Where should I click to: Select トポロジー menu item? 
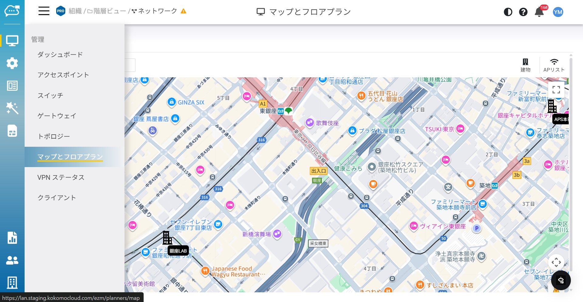[54, 136]
